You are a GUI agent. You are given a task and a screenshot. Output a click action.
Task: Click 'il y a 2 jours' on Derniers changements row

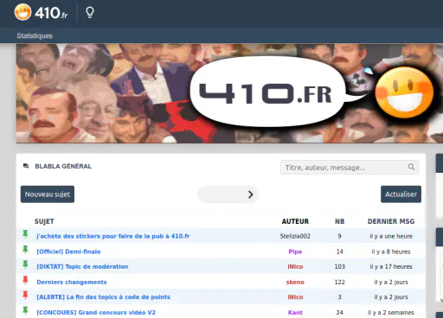coord(391,282)
